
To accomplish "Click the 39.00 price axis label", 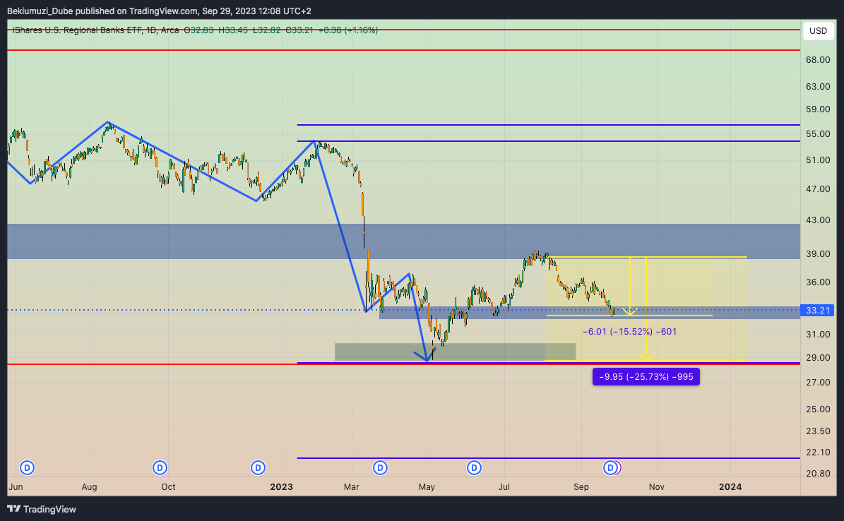I will coord(818,254).
